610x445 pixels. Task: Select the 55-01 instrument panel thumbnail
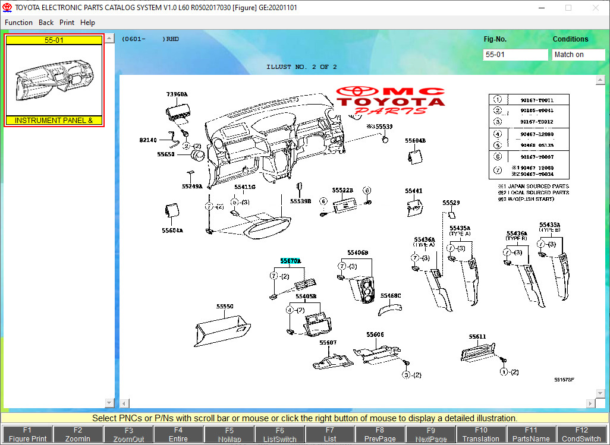coord(54,80)
